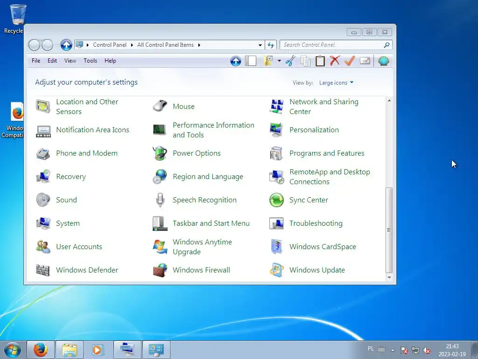Viewport: 478px width, 359px height.
Task: Open the Windows Defender wall icon
Action: click(43, 270)
